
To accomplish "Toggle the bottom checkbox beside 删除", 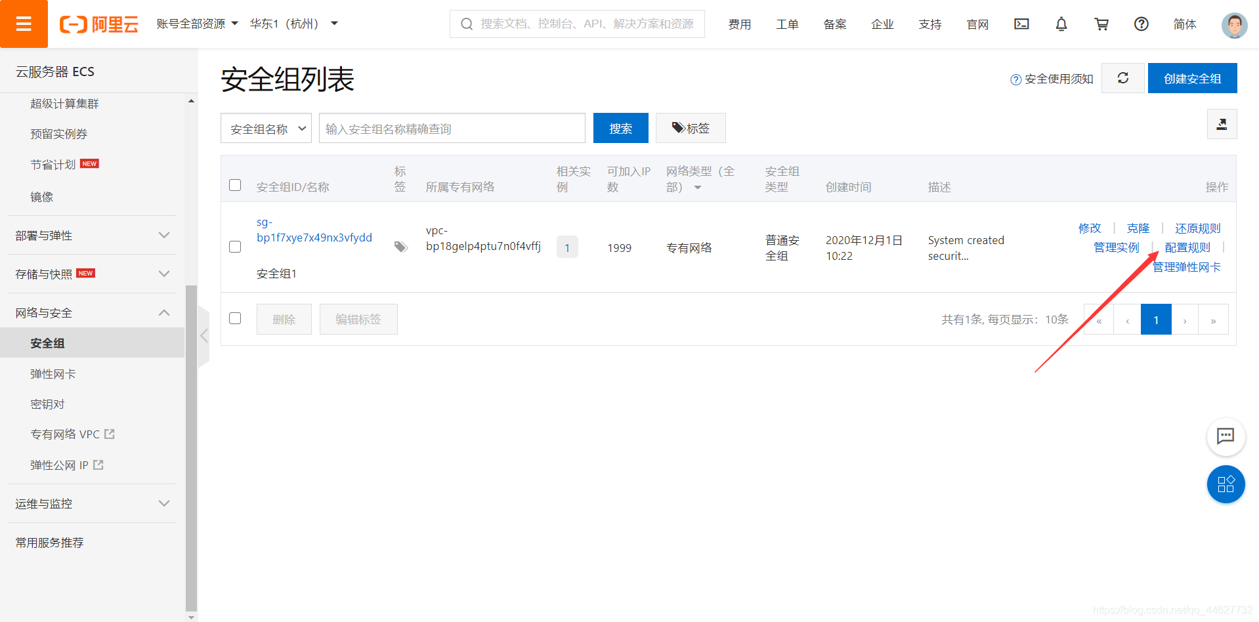I will pyautogui.click(x=235, y=318).
